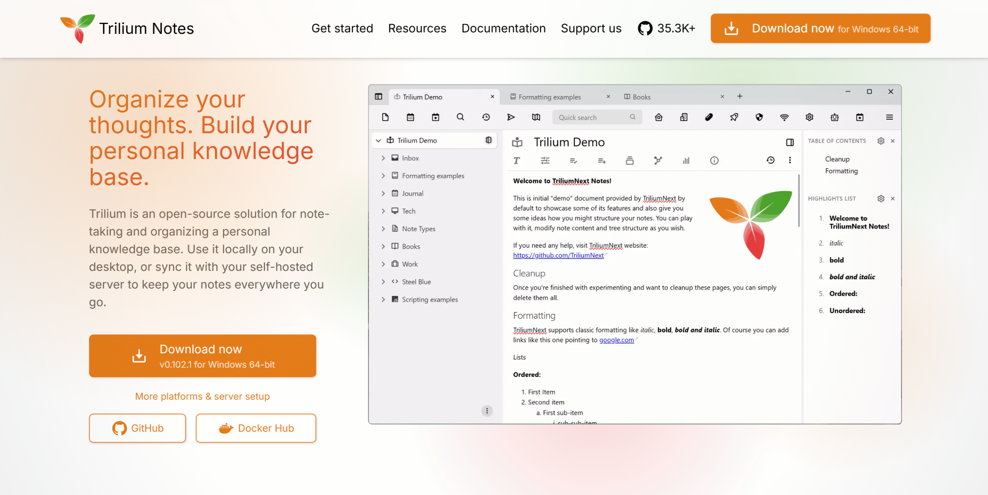Screen dimensions: 988x495
Task: Expand the Work tree node
Action: (x=383, y=264)
